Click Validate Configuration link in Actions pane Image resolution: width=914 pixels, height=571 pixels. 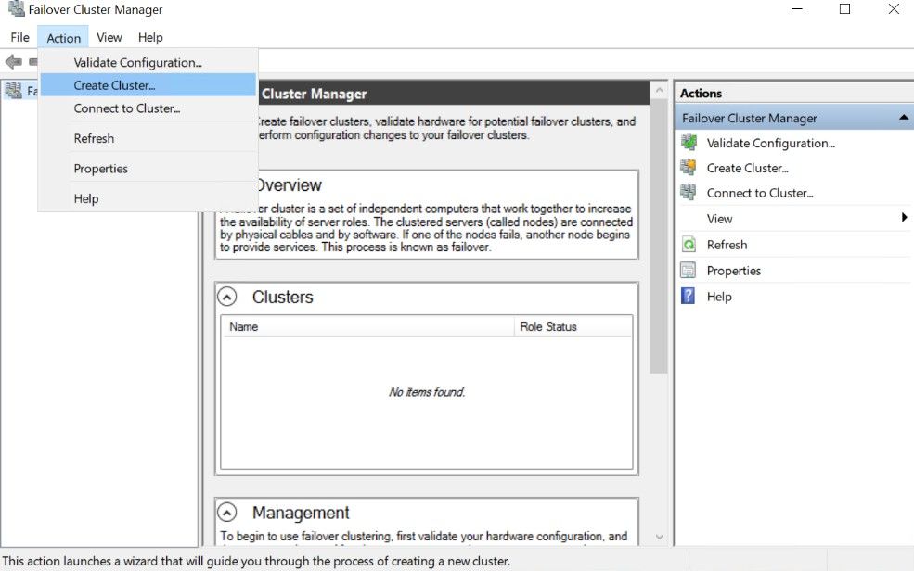point(770,143)
